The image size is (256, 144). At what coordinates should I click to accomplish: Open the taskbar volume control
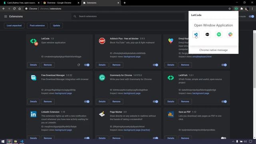(x=245, y=141)
